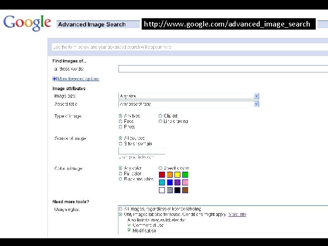Screen dimensions: 328x246
Task: Pick the yellow color swatch
Action: pyautogui.click(x=177, y=174)
